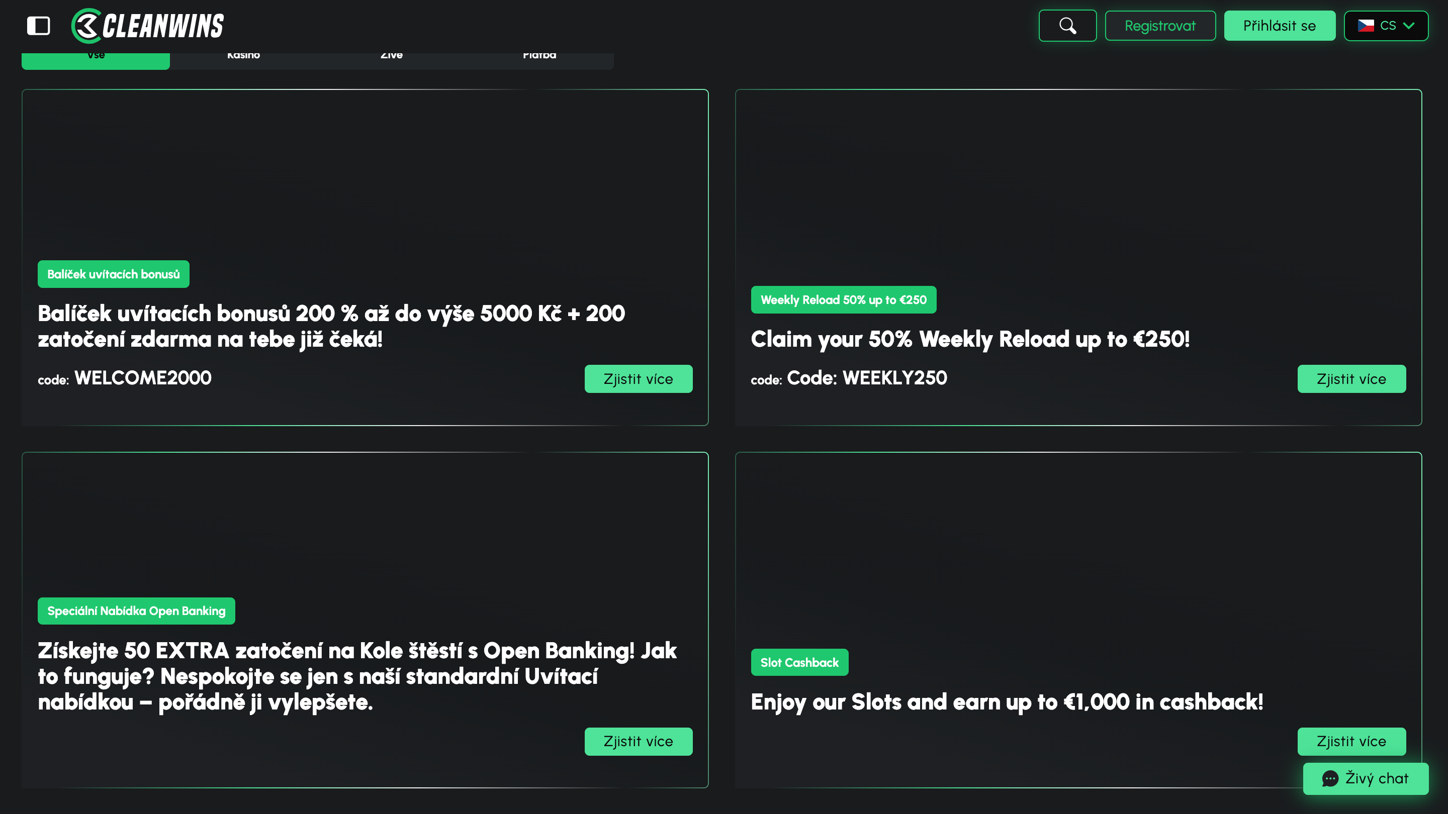Viewport: 1448px width, 814px height.
Task: Click the Přihlásit se button
Action: pyautogui.click(x=1280, y=25)
